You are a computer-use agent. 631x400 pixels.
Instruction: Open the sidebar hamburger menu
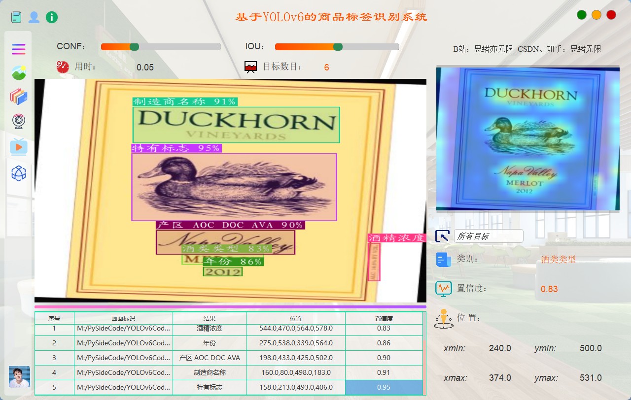point(19,49)
